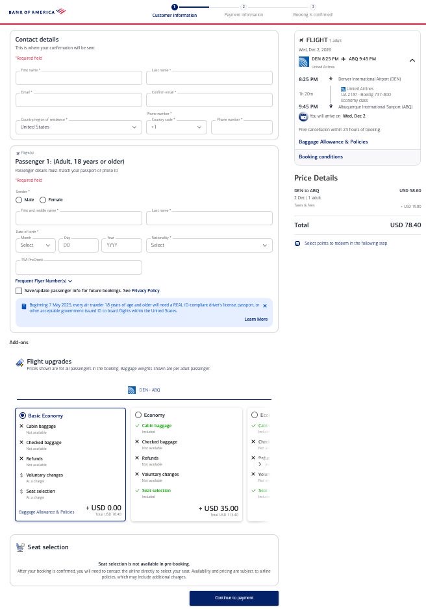
Task: Click the dollar icon beside Voluntary changes in Basic Economy
Action: click(x=21, y=475)
